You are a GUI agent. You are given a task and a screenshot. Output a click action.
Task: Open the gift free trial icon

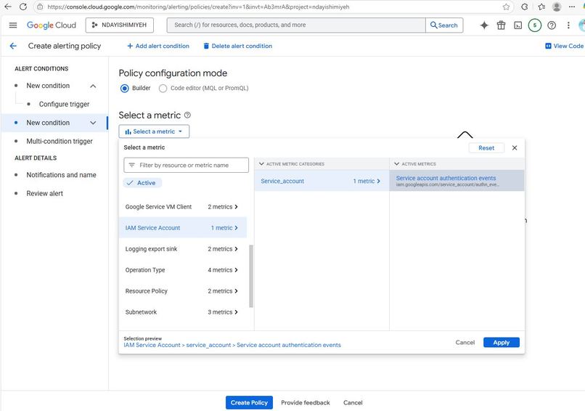[501, 25]
